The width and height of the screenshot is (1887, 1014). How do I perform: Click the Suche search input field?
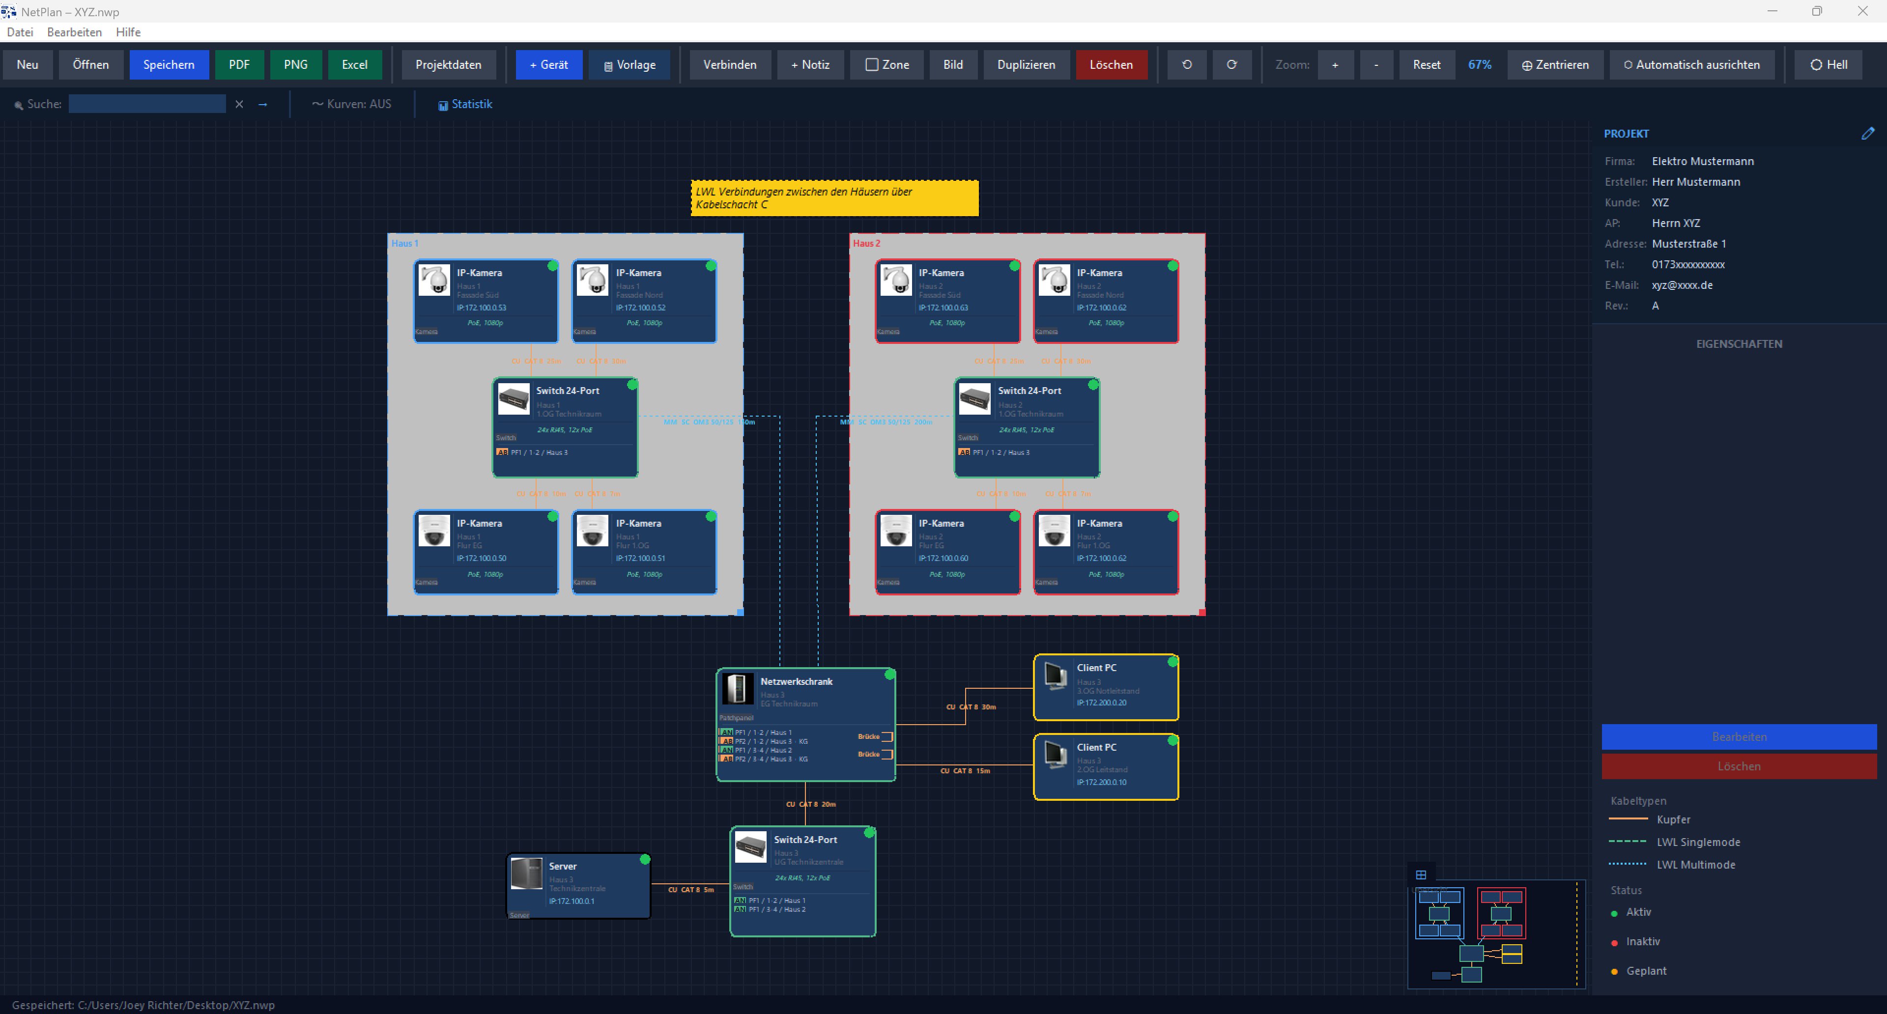click(147, 104)
